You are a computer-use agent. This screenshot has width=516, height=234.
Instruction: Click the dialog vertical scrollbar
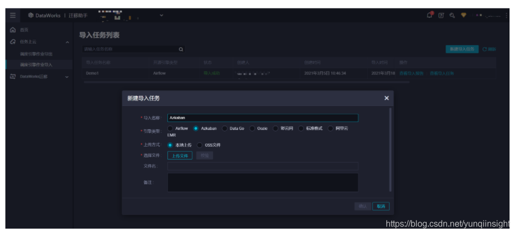[x=390, y=149]
